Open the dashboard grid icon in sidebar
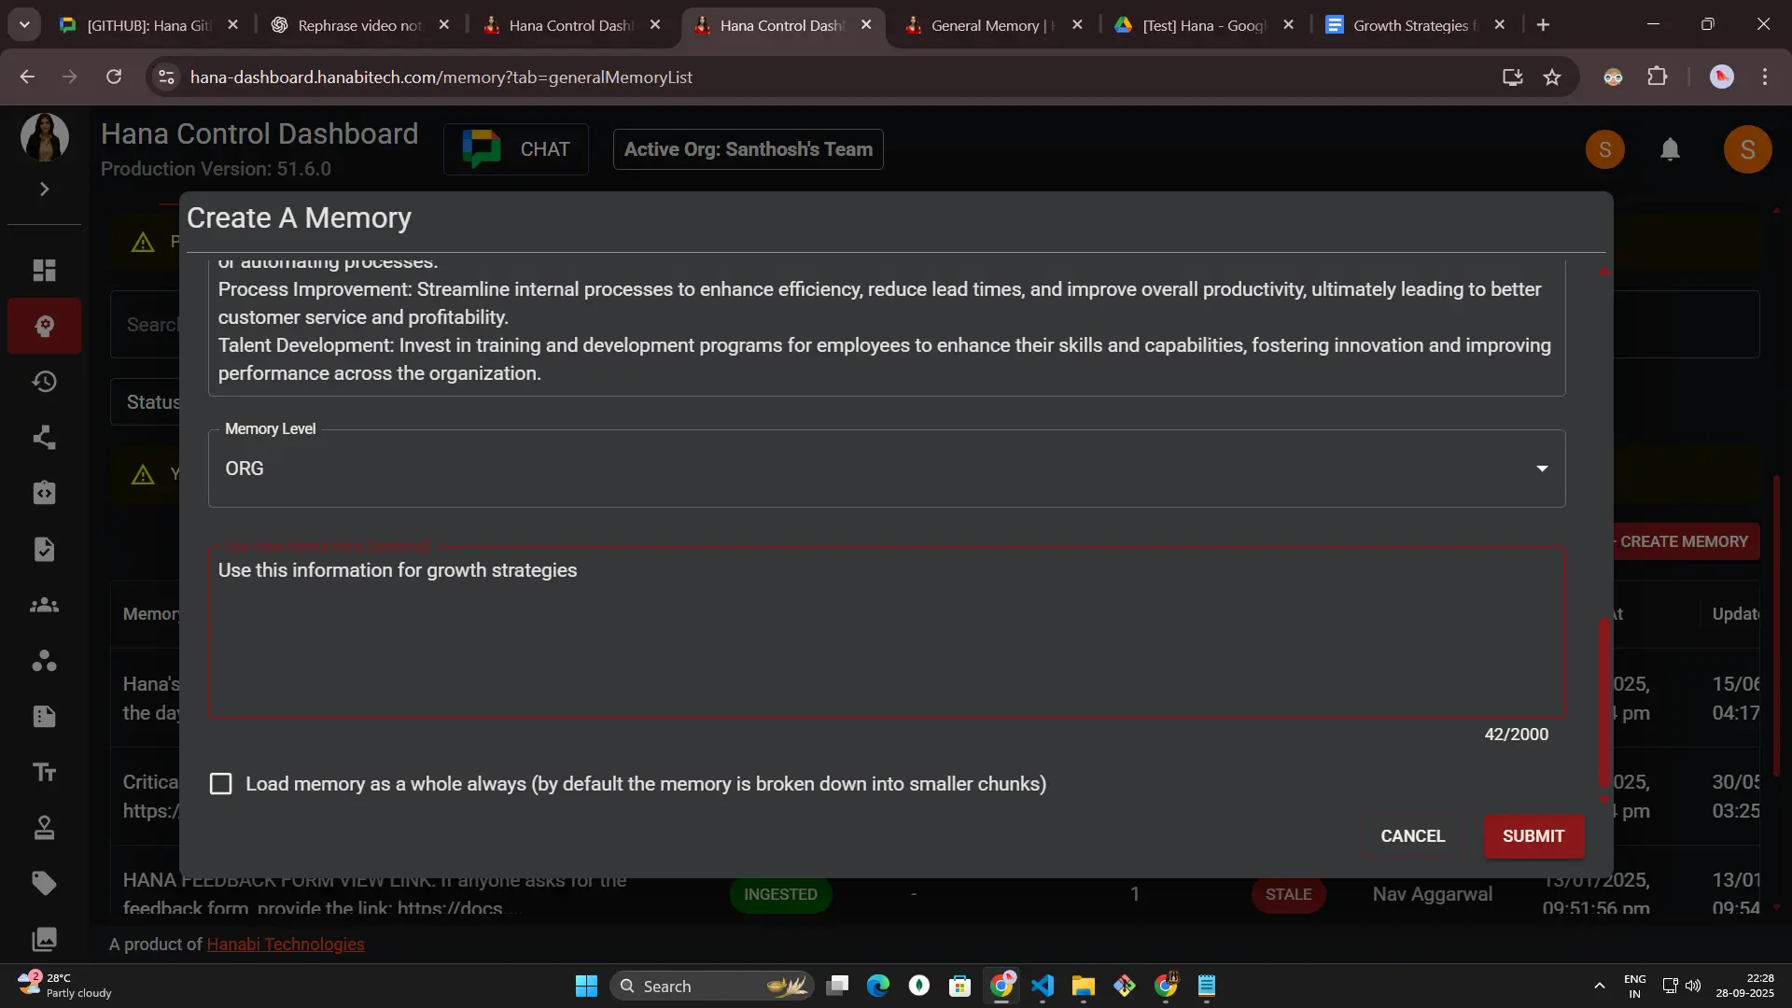 (44, 271)
